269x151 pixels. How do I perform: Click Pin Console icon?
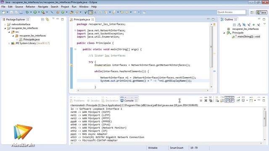[x=238, y=101]
